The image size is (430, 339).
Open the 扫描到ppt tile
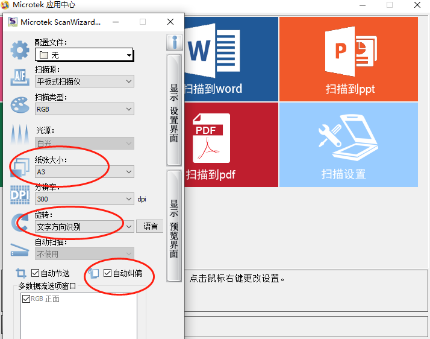(349, 59)
